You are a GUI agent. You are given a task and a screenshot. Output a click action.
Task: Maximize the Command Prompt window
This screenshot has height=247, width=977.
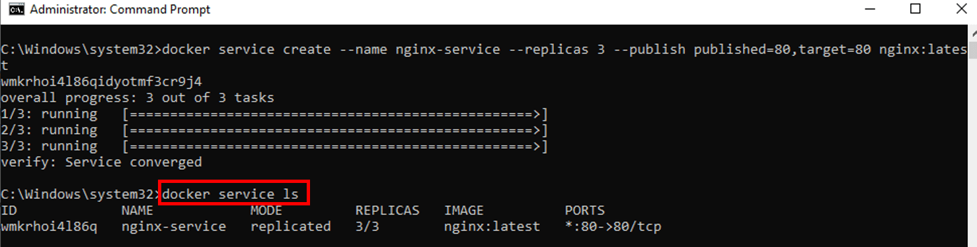(x=916, y=9)
